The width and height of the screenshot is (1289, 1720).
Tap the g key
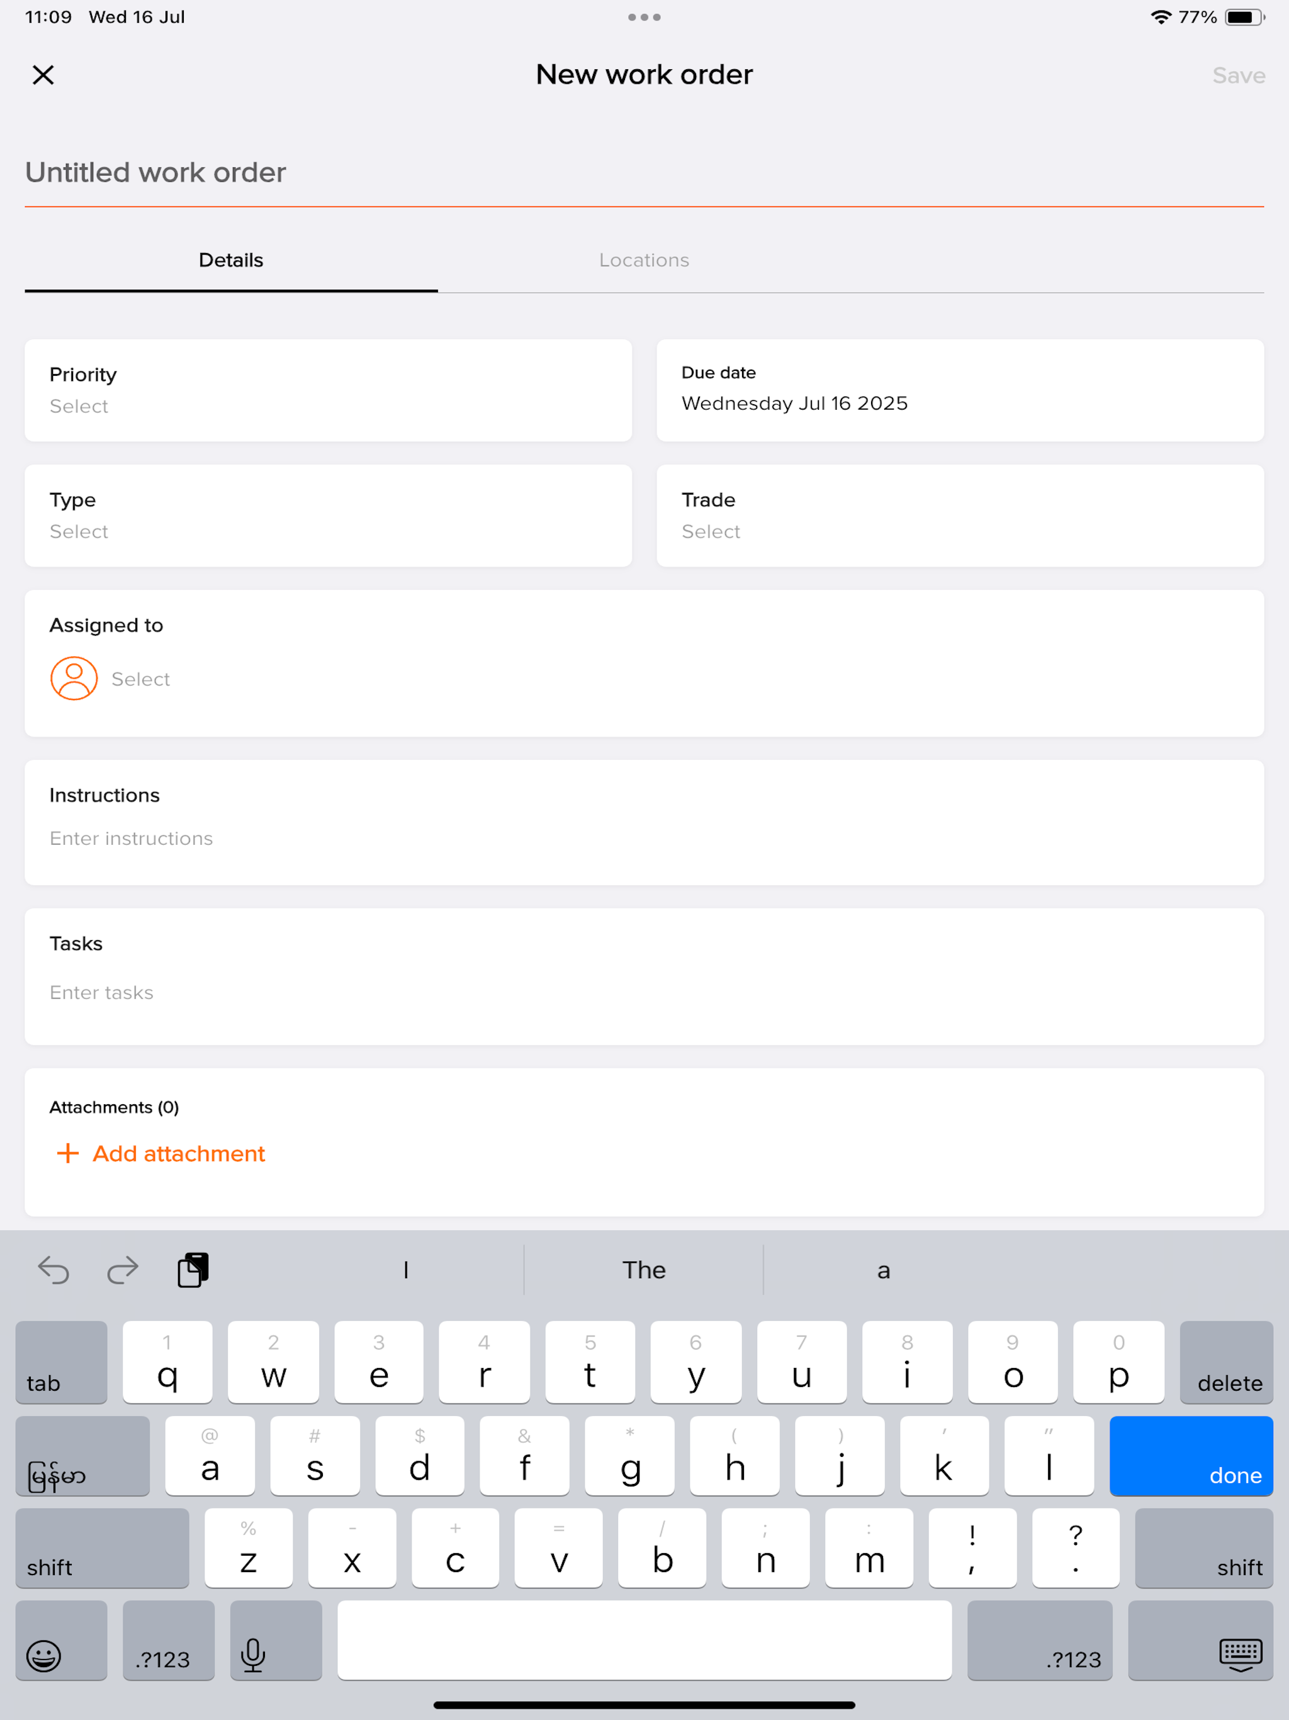coord(630,1456)
